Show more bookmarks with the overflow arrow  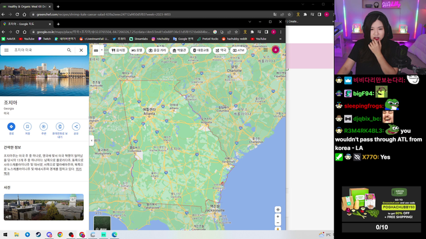coord(280,39)
